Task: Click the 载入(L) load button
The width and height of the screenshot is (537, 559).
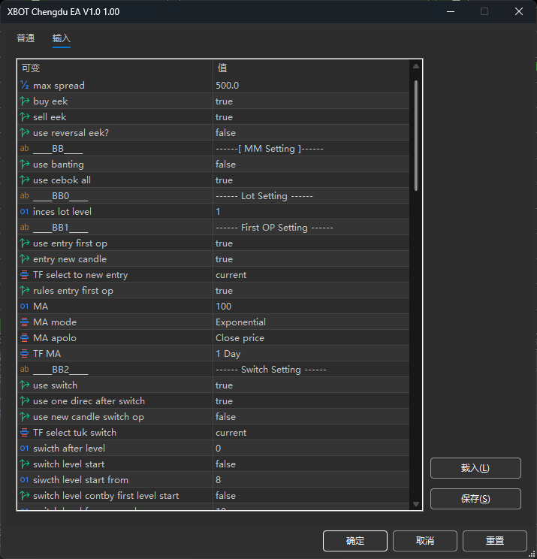Action: tap(475, 468)
